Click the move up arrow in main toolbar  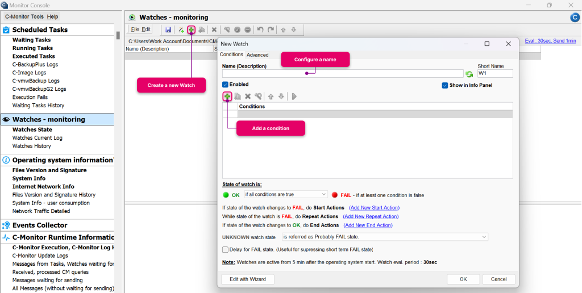click(x=283, y=30)
